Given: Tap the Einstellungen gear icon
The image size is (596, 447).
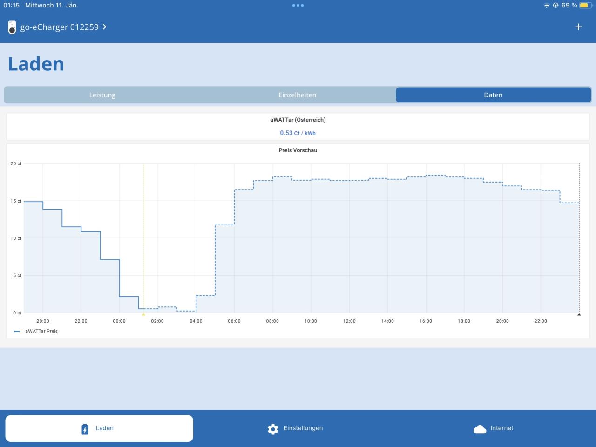Looking at the screenshot, I should (x=273, y=429).
